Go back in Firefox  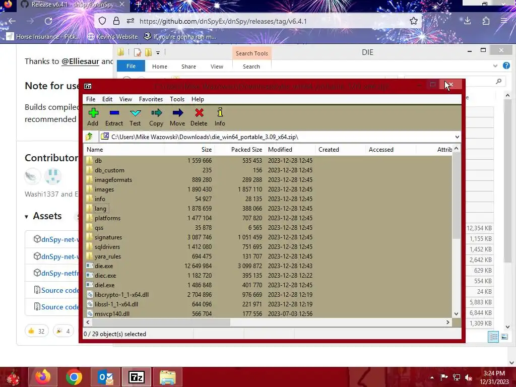[12, 21]
